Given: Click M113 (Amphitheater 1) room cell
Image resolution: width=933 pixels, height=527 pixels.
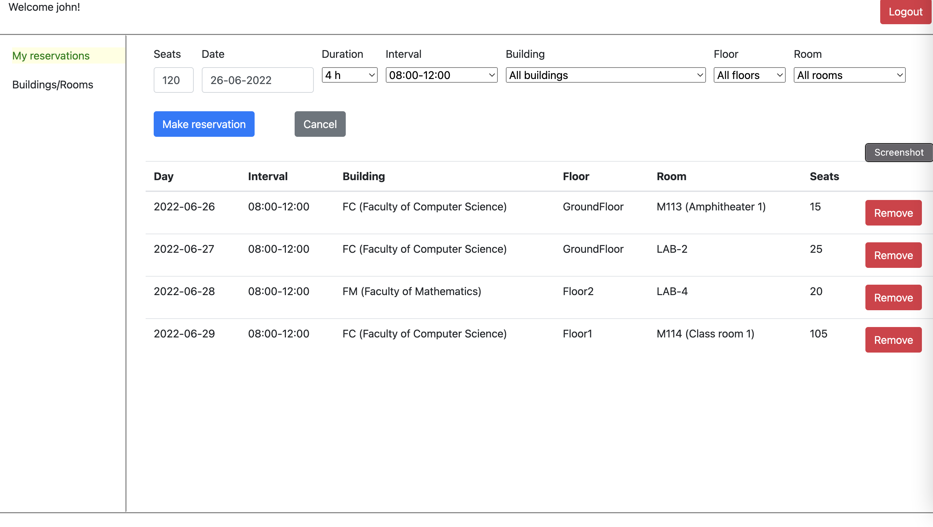Looking at the screenshot, I should [x=711, y=207].
